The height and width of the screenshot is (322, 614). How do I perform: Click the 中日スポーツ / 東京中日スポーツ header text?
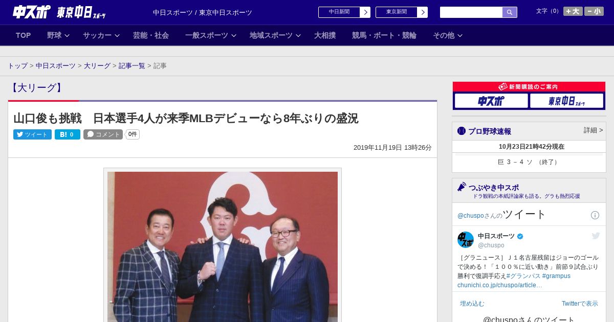[203, 13]
